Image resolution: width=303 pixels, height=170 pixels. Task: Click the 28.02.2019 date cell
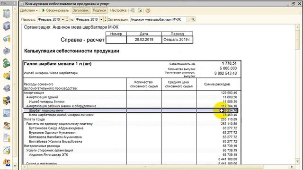(144, 40)
